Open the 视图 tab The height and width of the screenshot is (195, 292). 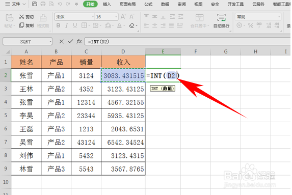pos(198,4)
